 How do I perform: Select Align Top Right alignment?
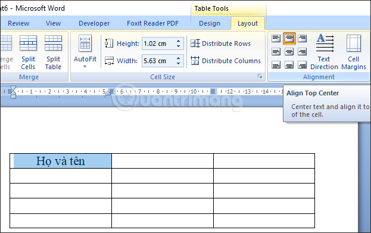pyautogui.click(x=302, y=38)
